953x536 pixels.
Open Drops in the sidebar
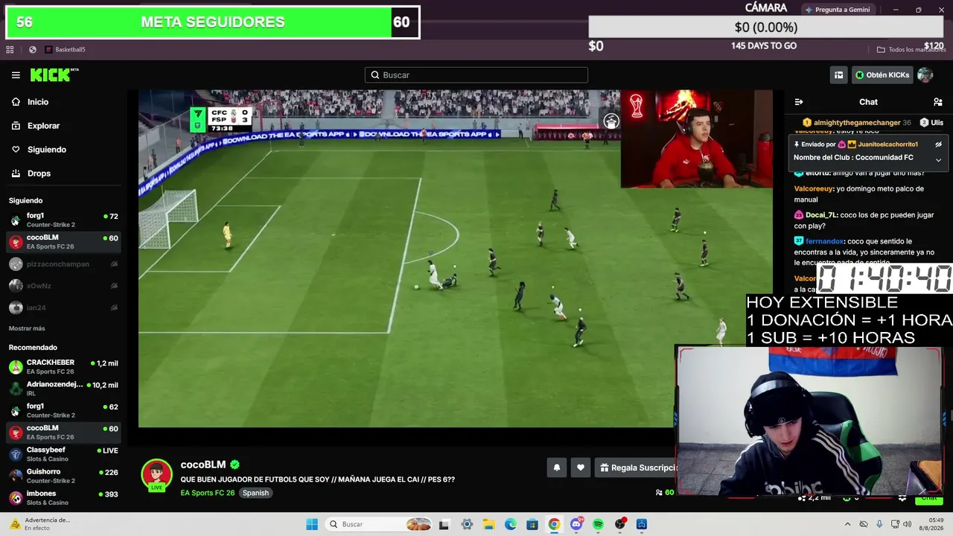tap(39, 173)
